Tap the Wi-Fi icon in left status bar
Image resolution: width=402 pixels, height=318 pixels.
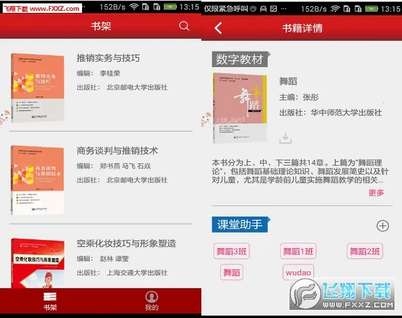(134, 7)
